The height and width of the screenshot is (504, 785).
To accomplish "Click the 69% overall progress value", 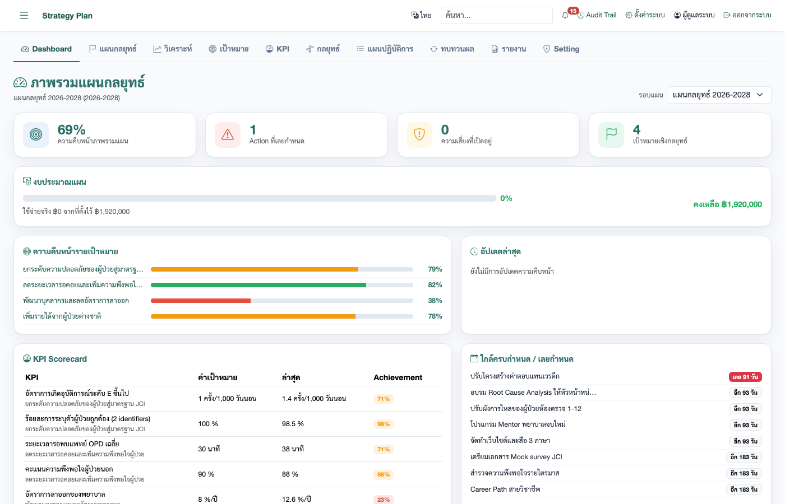I will click(x=72, y=130).
